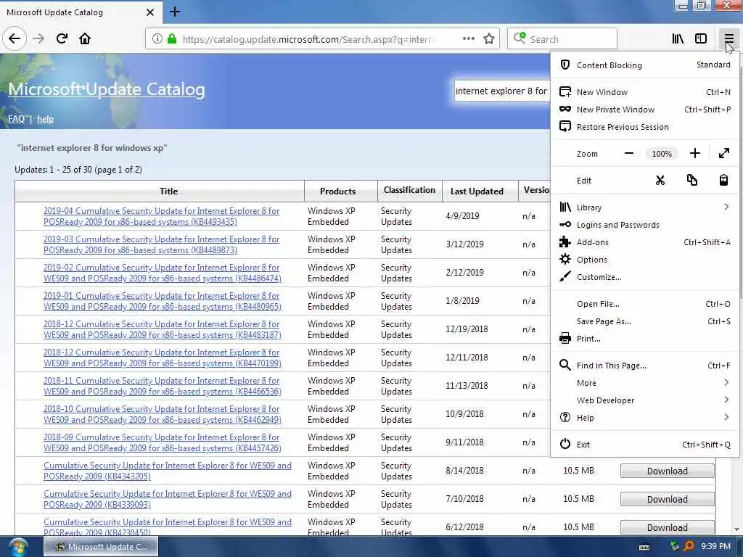Paste using the clipboard icon
This screenshot has height=557, width=743.
coord(723,181)
